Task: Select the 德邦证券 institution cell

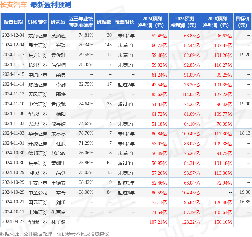Action: coord(38,153)
